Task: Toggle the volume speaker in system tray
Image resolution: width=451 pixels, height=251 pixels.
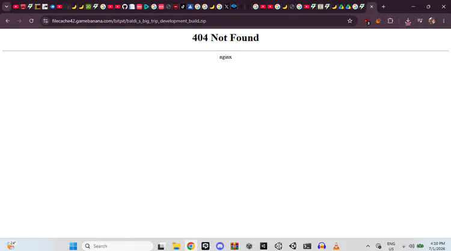Action: [411, 246]
